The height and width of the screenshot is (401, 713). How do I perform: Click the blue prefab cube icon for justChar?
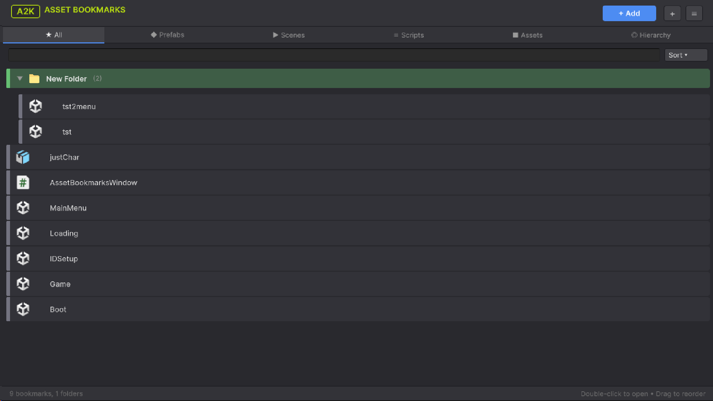click(x=23, y=157)
